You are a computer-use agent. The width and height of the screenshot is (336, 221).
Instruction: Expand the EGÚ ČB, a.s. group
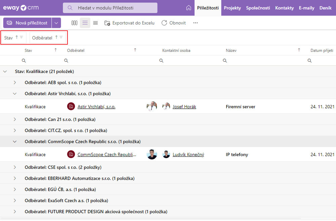coord(14,189)
